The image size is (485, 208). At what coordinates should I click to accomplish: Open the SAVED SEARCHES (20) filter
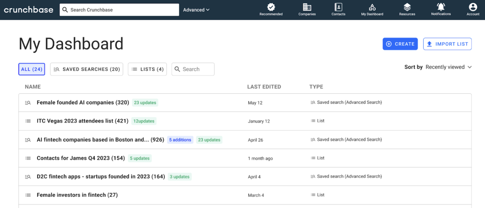click(86, 69)
